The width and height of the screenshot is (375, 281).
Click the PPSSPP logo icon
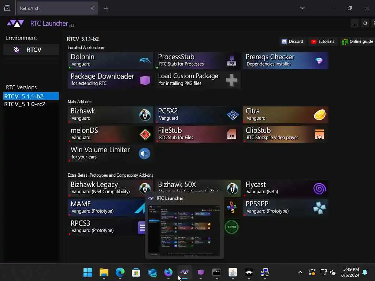[319, 208]
